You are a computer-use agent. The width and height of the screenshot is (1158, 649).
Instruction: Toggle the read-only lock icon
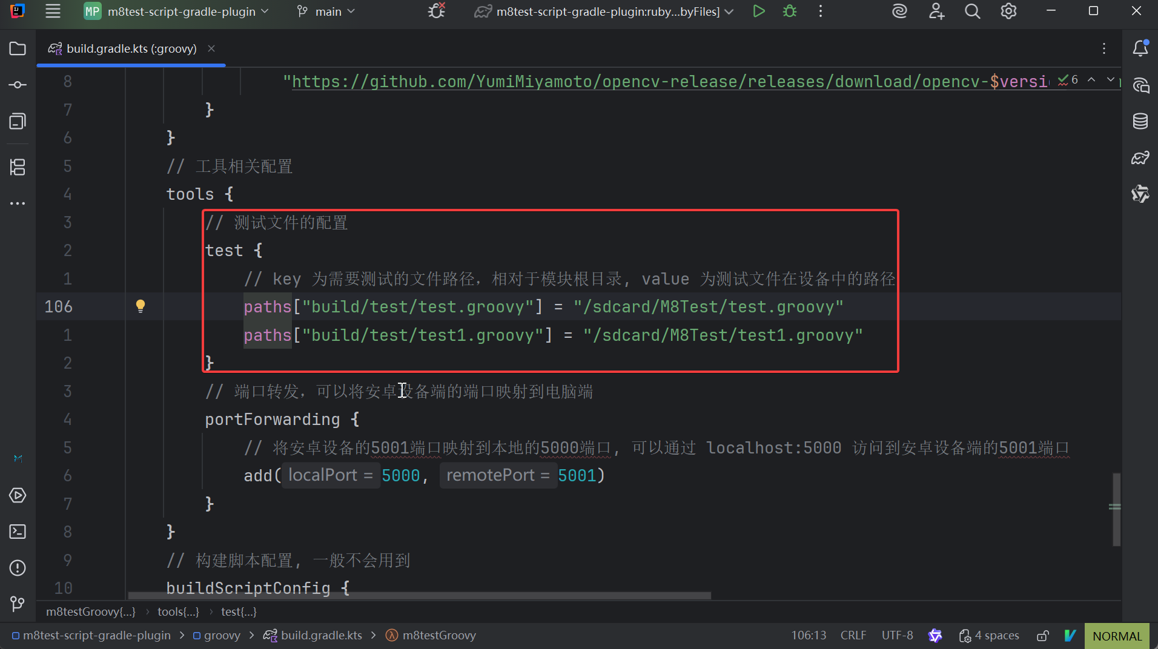[x=1042, y=636]
